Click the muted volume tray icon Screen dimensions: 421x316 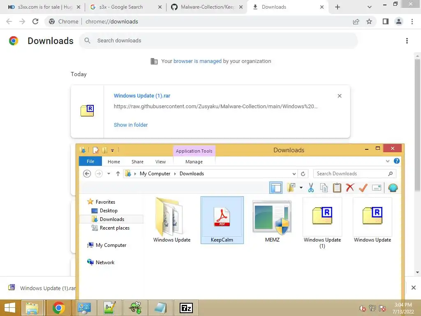[363, 308]
